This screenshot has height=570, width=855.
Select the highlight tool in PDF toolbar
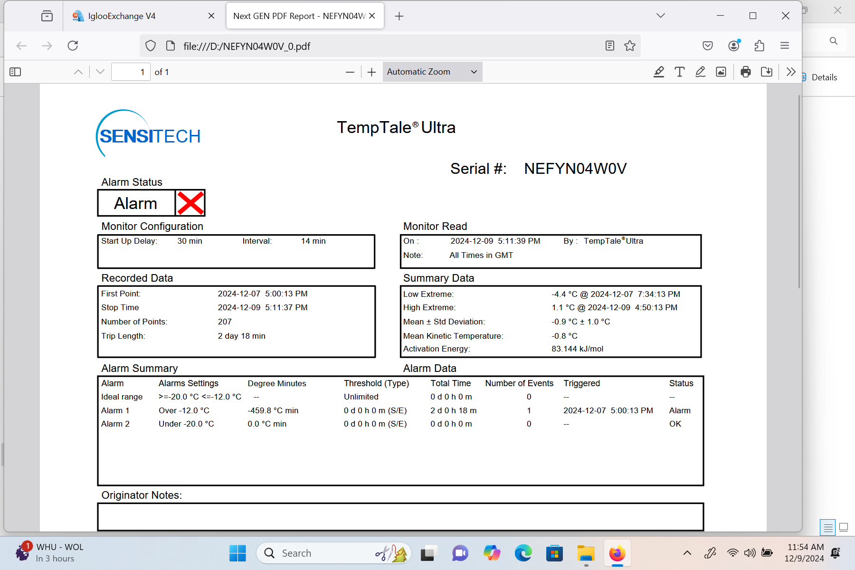click(659, 72)
